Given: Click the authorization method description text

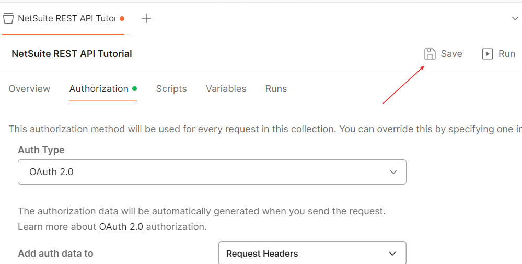Looking at the screenshot, I should (265, 129).
